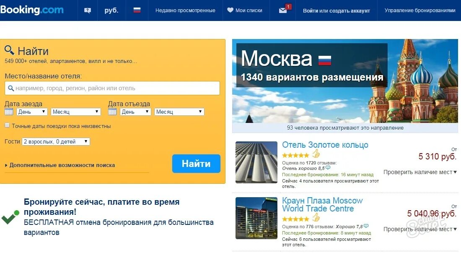Viewport: 461px width, 253px height.
Task: Open Управление бронированиями in the header
Action: pos(420,10)
